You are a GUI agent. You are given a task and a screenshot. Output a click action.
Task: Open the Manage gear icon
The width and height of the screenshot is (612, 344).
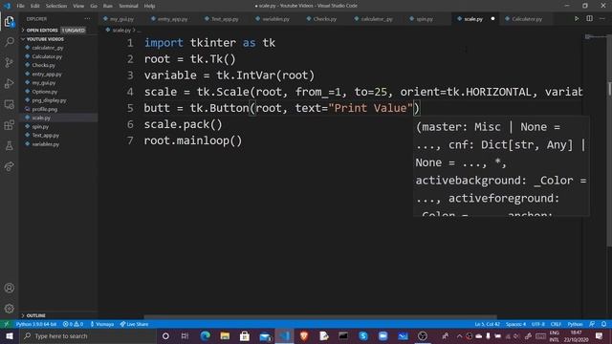9,309
